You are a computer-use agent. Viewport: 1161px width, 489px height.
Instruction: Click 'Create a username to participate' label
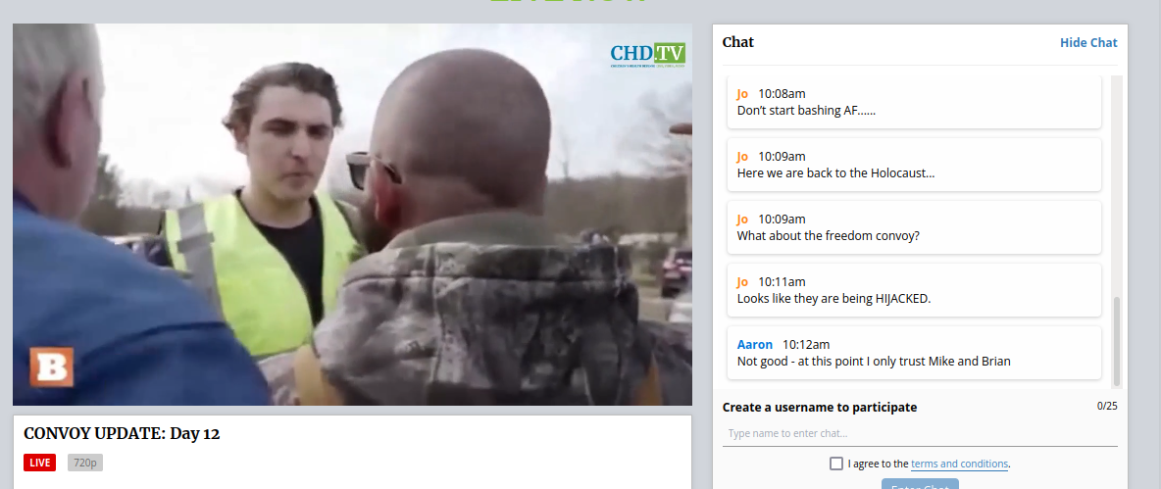click(820, 407)
